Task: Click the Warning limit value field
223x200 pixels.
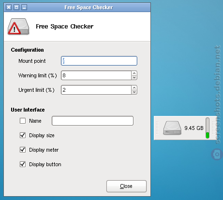Action: pyautogui.click(x=96, y=75)
